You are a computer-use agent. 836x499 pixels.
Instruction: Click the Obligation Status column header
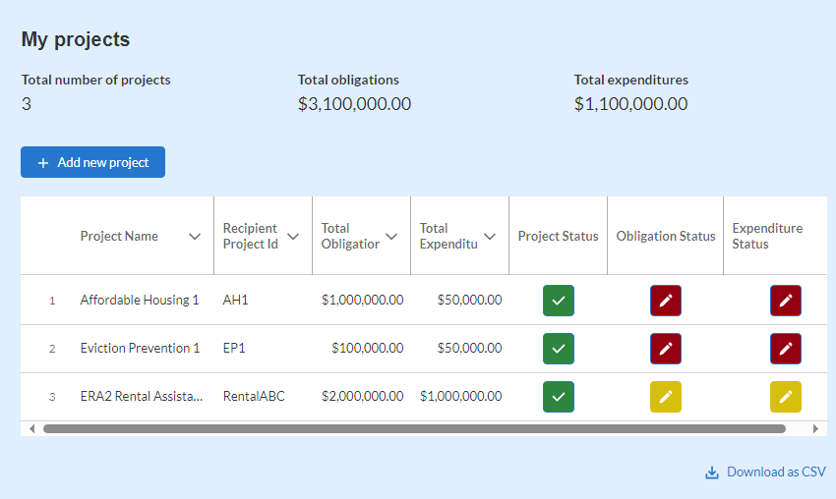(666, 237)
